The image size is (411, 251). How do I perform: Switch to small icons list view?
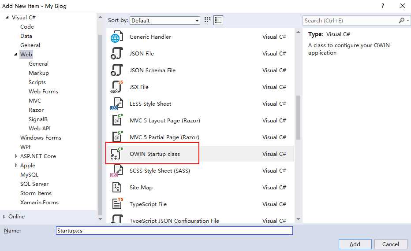coord(218,20)
